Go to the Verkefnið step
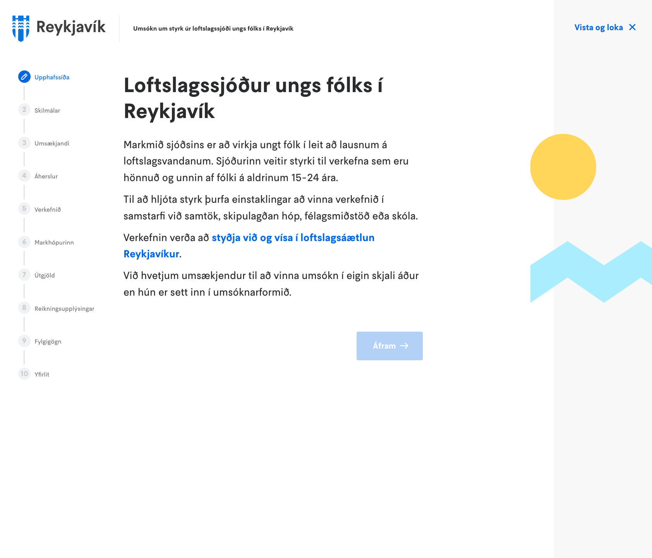 click(x=48, y=209)
